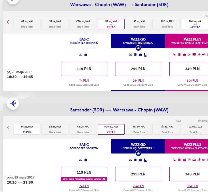Show earlier outbound dates with left chevron
The image size is (208, 192).
tap(8, 22)
